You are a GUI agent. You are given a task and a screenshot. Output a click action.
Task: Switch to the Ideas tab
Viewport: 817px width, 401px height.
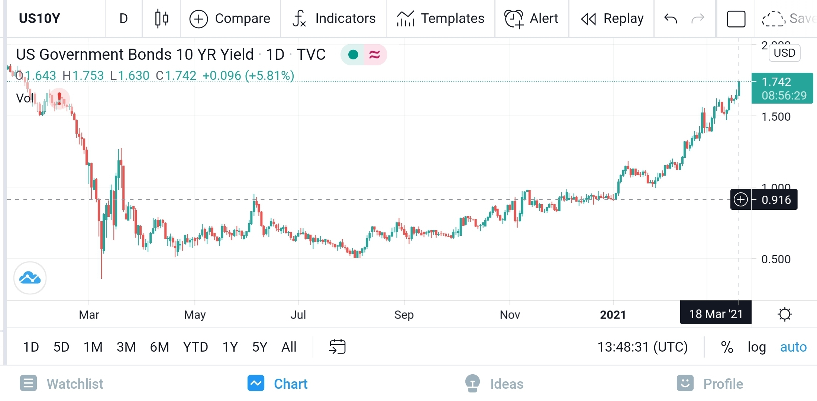point(494,384)
